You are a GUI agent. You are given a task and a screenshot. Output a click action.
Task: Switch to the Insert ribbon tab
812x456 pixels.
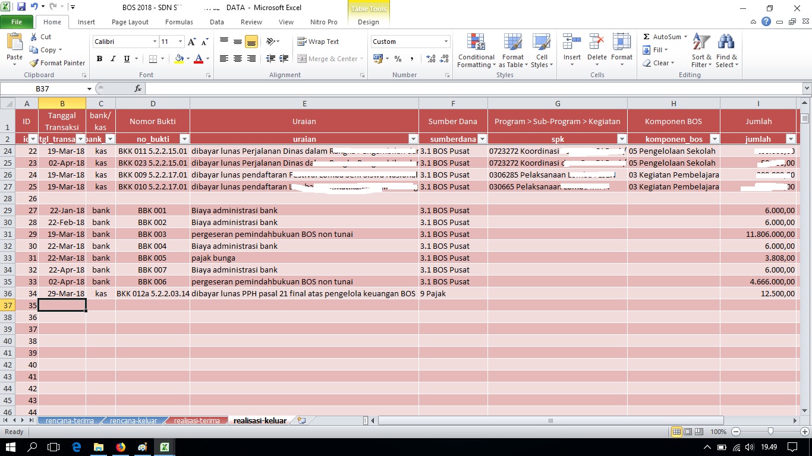(86, 22)
